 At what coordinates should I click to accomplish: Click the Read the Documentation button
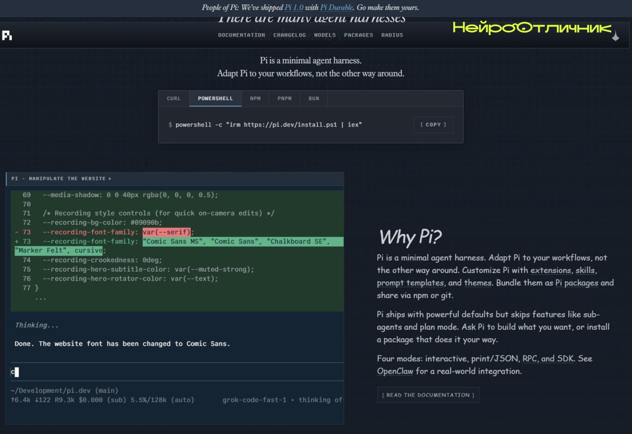point(428,395)
